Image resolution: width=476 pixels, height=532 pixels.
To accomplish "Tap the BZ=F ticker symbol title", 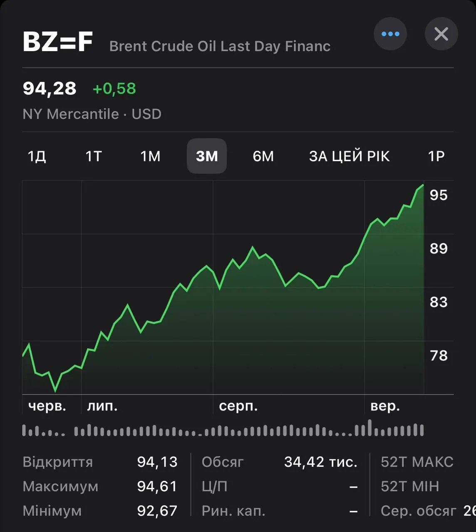I will point(58,42).
